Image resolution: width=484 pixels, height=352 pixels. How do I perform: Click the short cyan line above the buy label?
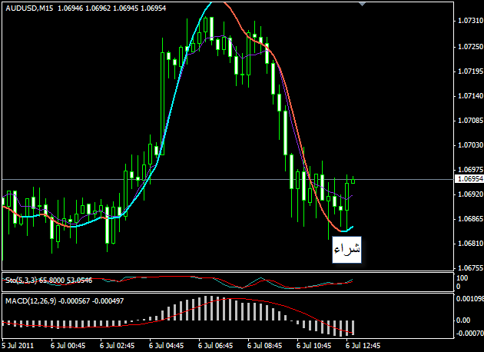(x=347, y=229)
